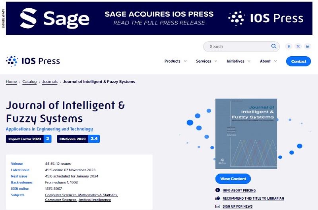Open the Facebook social icon
318x210 pixels.
point(289,46)
